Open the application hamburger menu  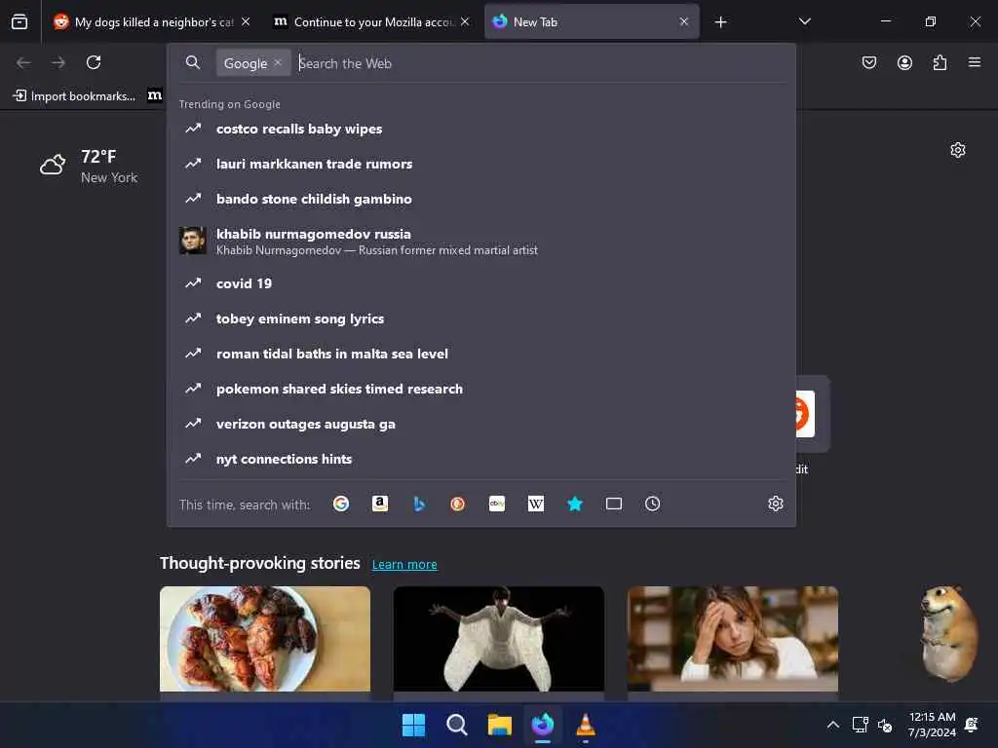tap(975, 62)
